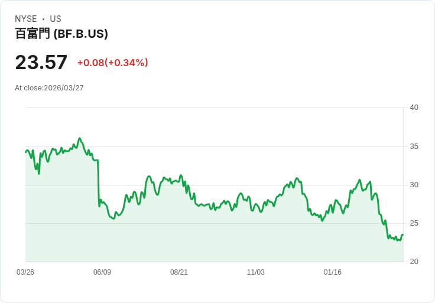Click the sharp vertical drop before 06/09
This screenshot has width=435, height=303.
(98, 183)
